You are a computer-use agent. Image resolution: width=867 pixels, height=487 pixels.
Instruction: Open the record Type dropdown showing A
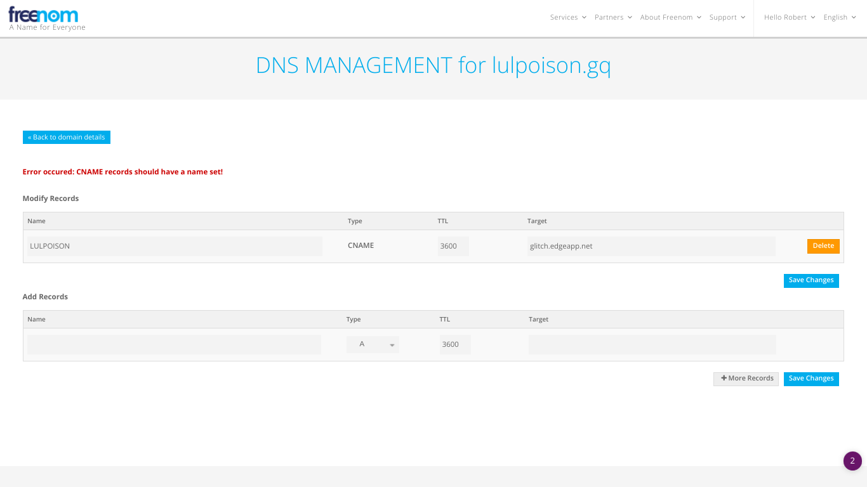373,344
